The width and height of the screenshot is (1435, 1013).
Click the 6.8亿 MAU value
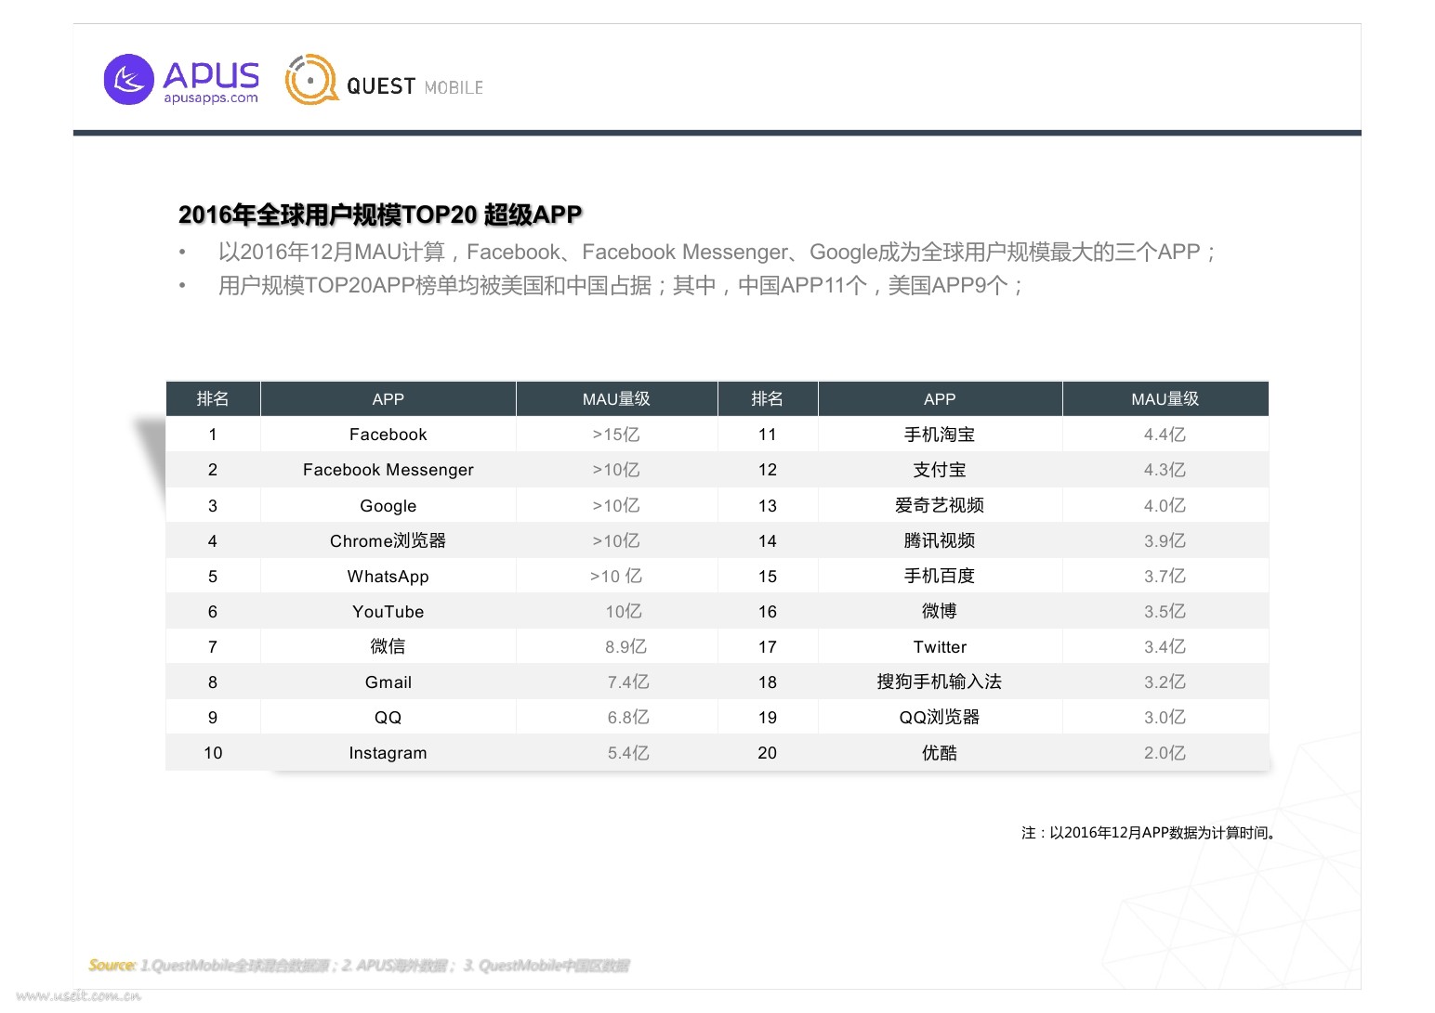click(628, 717)
